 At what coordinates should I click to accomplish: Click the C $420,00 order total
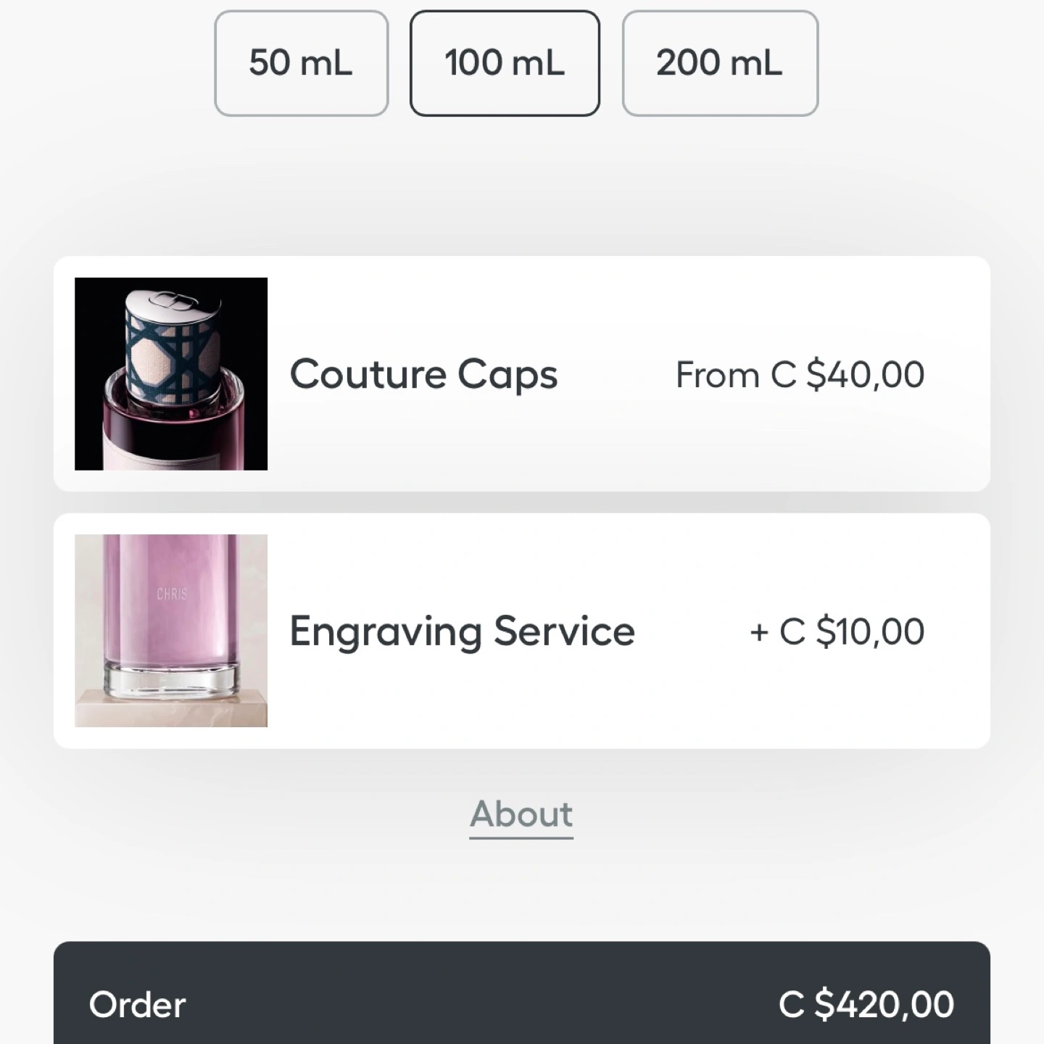click(866, 1005)
